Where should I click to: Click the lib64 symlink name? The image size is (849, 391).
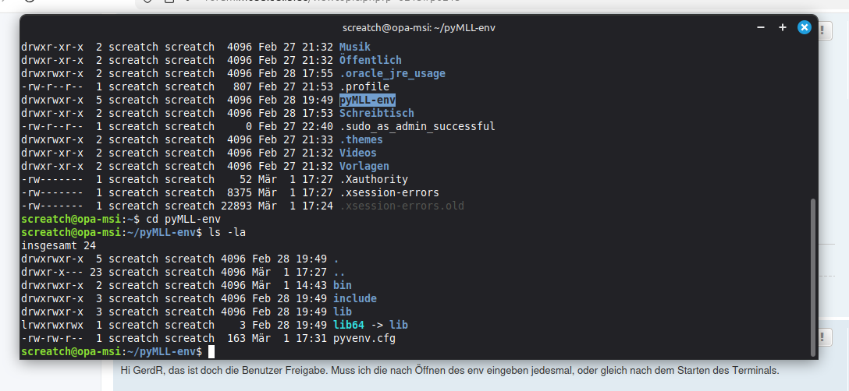[x=348, y=325]
